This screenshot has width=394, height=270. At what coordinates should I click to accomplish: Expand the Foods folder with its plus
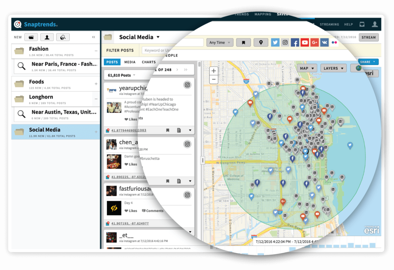[96, 84]
